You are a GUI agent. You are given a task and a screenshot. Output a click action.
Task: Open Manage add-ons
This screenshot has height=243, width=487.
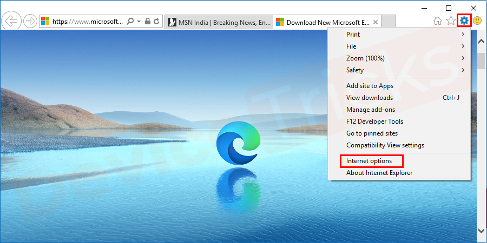(399, 110)
